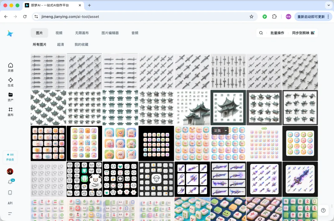334x221 pixels.
Task: Expand the sidebar menu lines icon
Action: coord(10,214)
